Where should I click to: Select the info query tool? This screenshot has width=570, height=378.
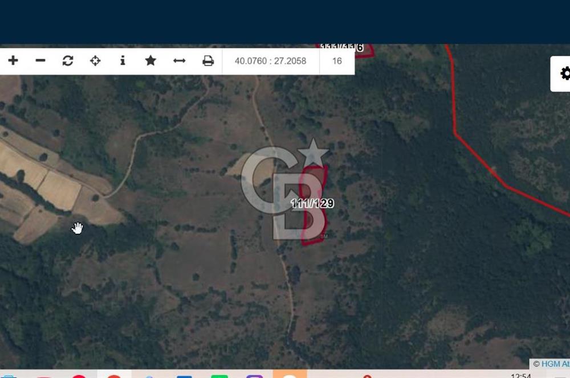pos(123,61)
